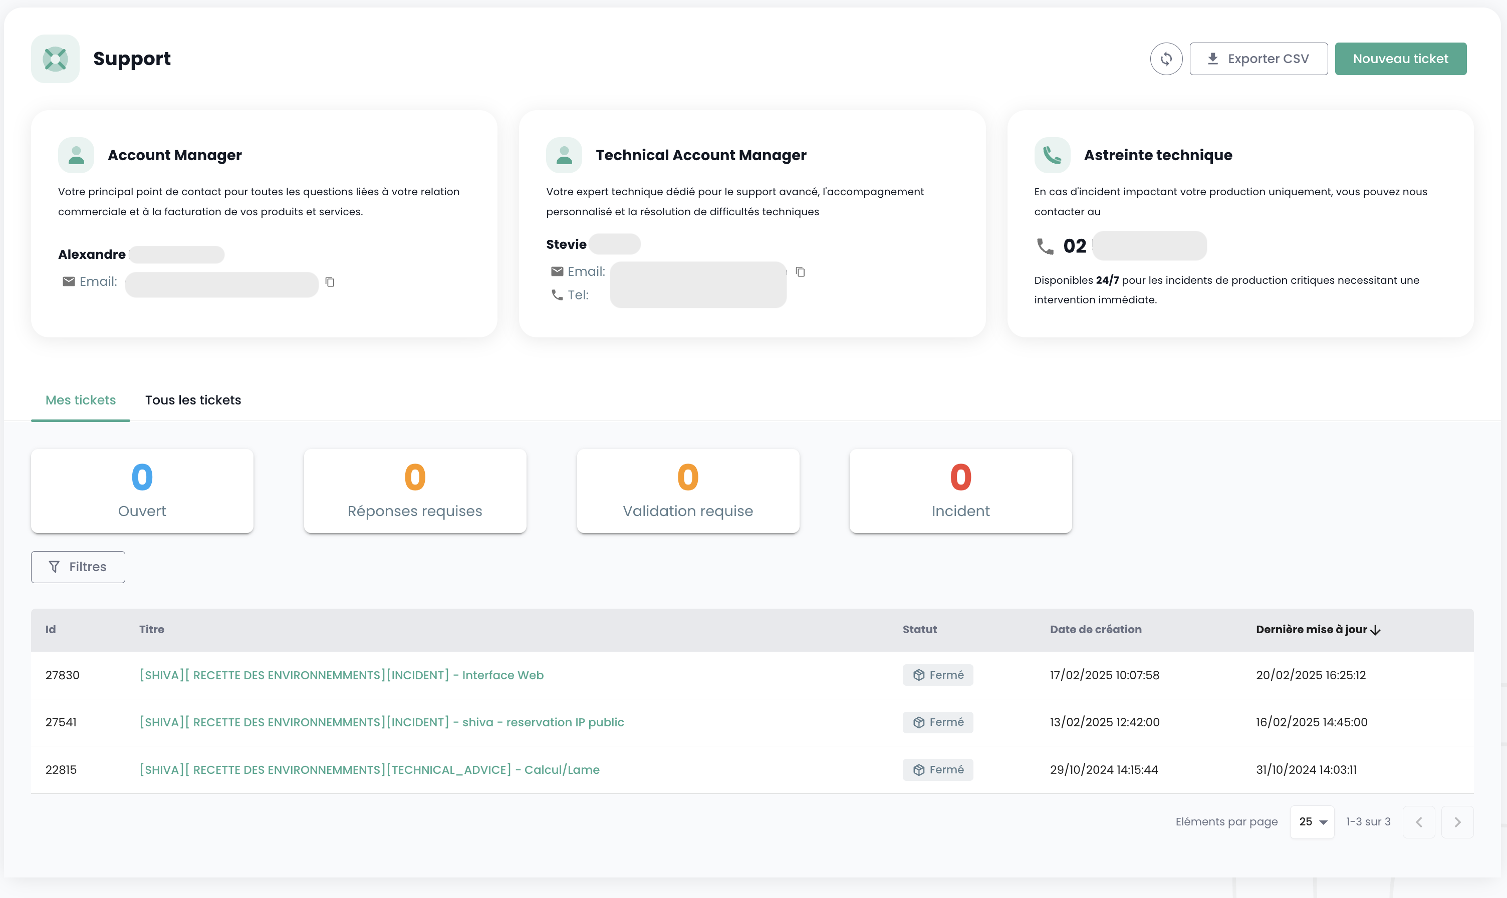The height and width of the screenshot is (898, 1507).
Task: Copy the Account Manager email address
Action: [330, 281]
